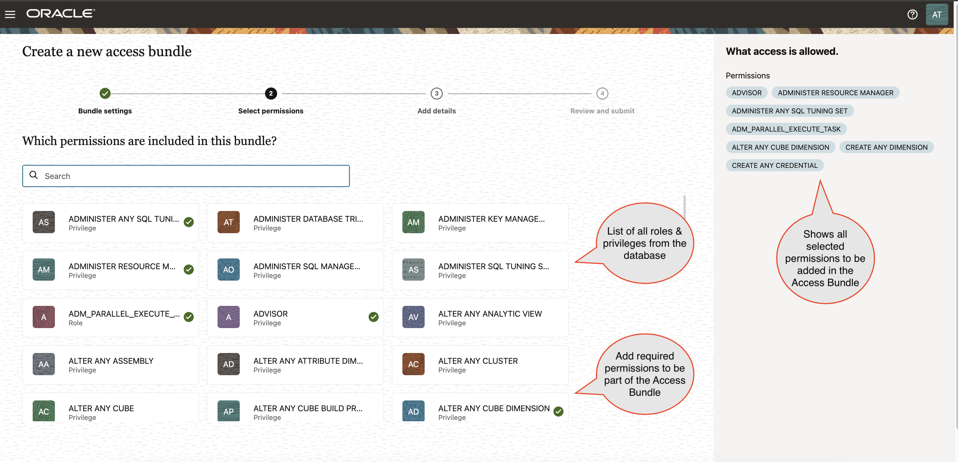This screenshot has height=462, width=958.
Task: Deselect ADMINISTER ANY SQL TUNING permission
Action: (x=189, y=222)
